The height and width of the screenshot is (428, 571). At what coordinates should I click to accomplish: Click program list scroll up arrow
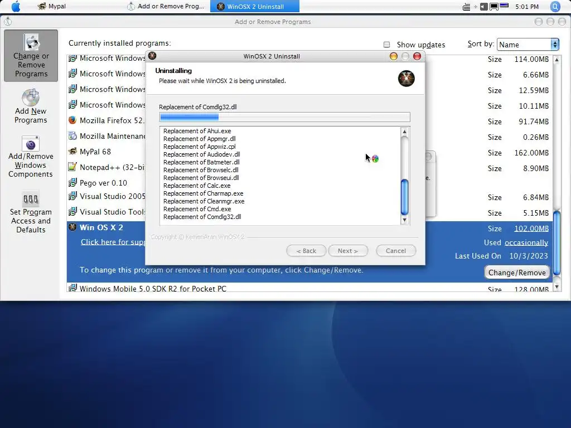pos(557,59)
